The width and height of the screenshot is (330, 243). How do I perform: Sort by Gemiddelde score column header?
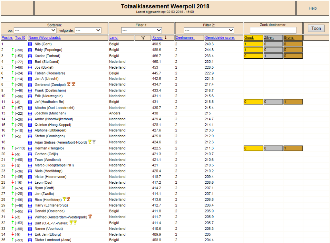click(x=220, y=38)
